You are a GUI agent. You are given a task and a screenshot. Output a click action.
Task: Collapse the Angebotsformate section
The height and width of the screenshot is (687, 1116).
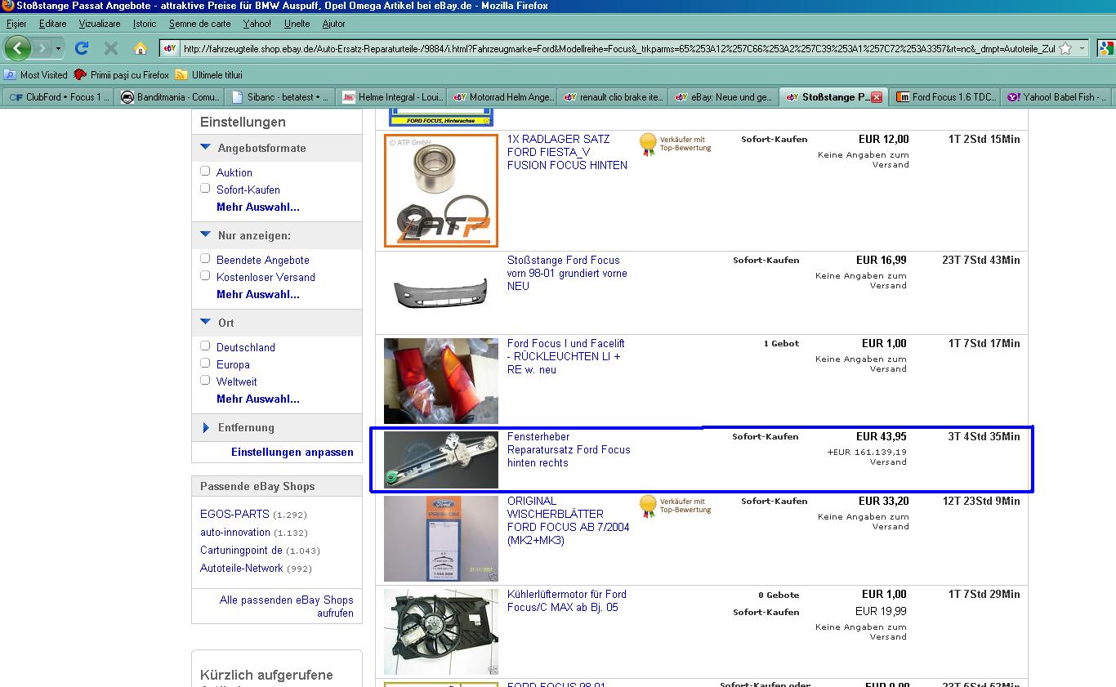pyautogui.click(x=206, y=148)
